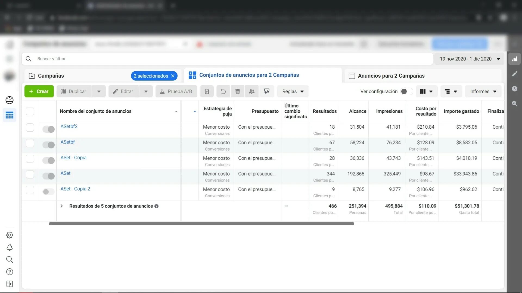Click the trash delete icon in toolbar
This screenshot has width=522, height=293.
tap(237, 91)
